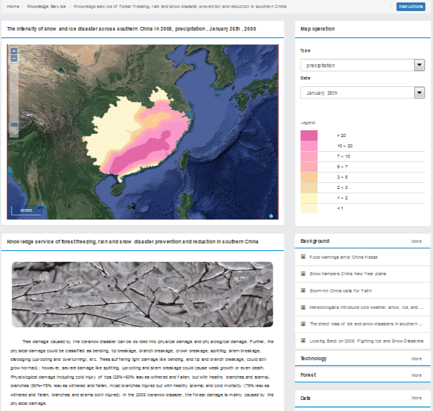
Task: Click the map title about January 26th, 2008
Action: click(x=131, y=29)
